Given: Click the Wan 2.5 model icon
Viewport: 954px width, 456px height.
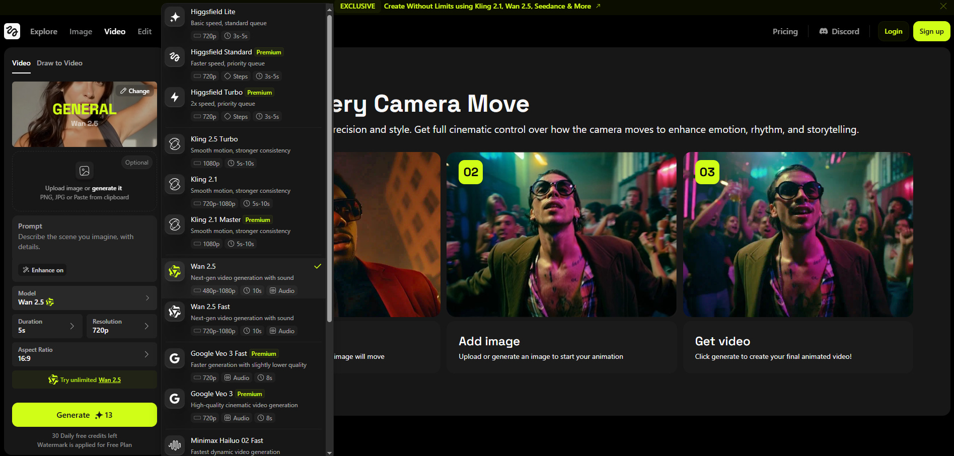Looking at the screenshot, I should pos(175,271).
